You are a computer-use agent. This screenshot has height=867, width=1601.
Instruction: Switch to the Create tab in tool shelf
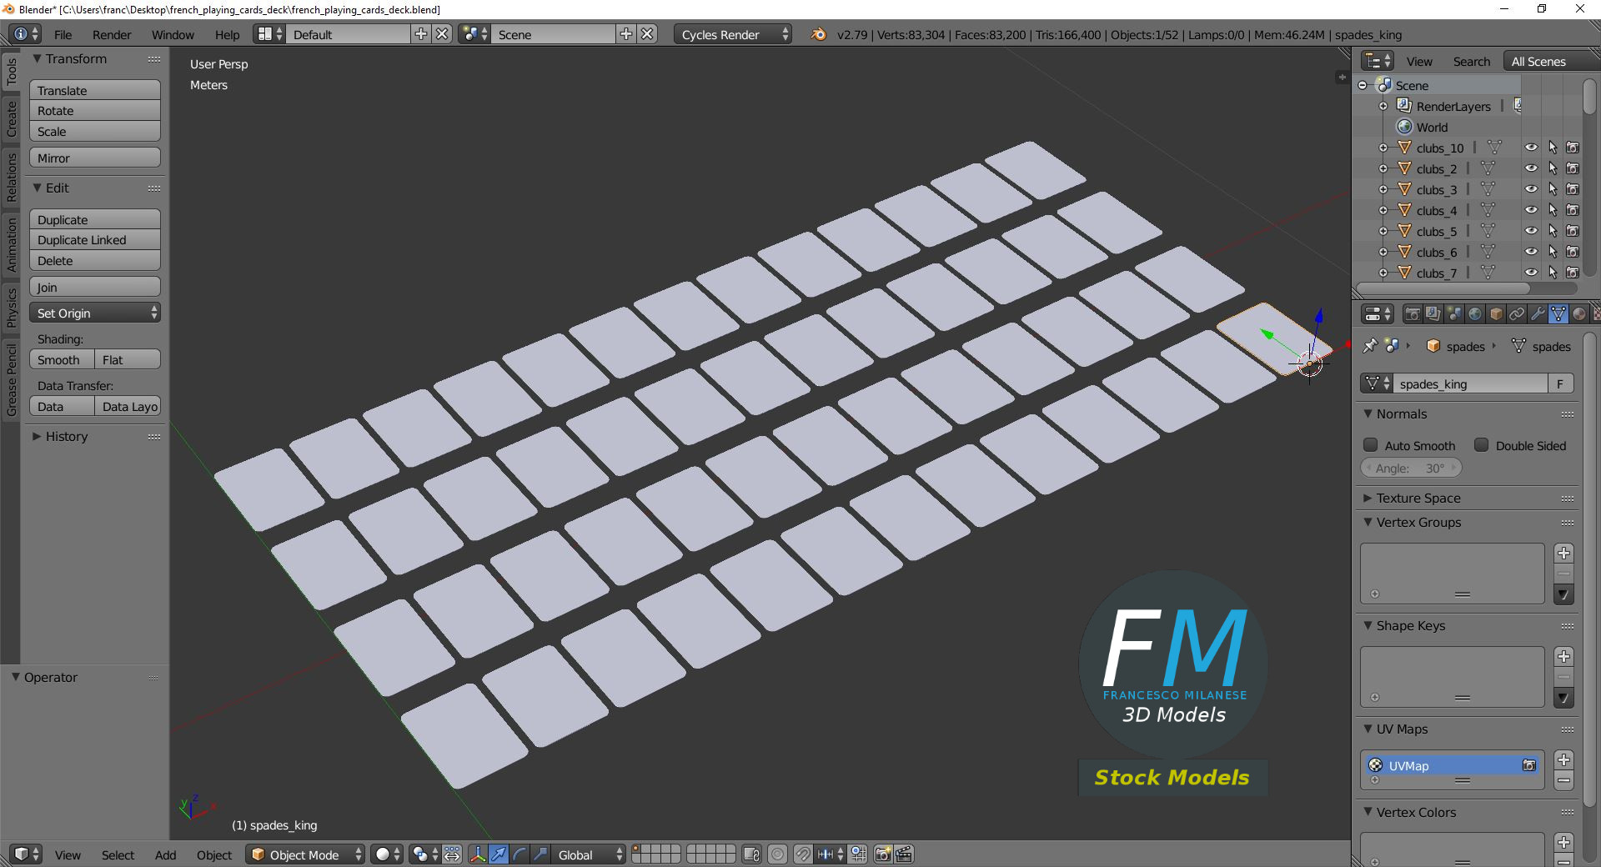[x=11, y=118]
